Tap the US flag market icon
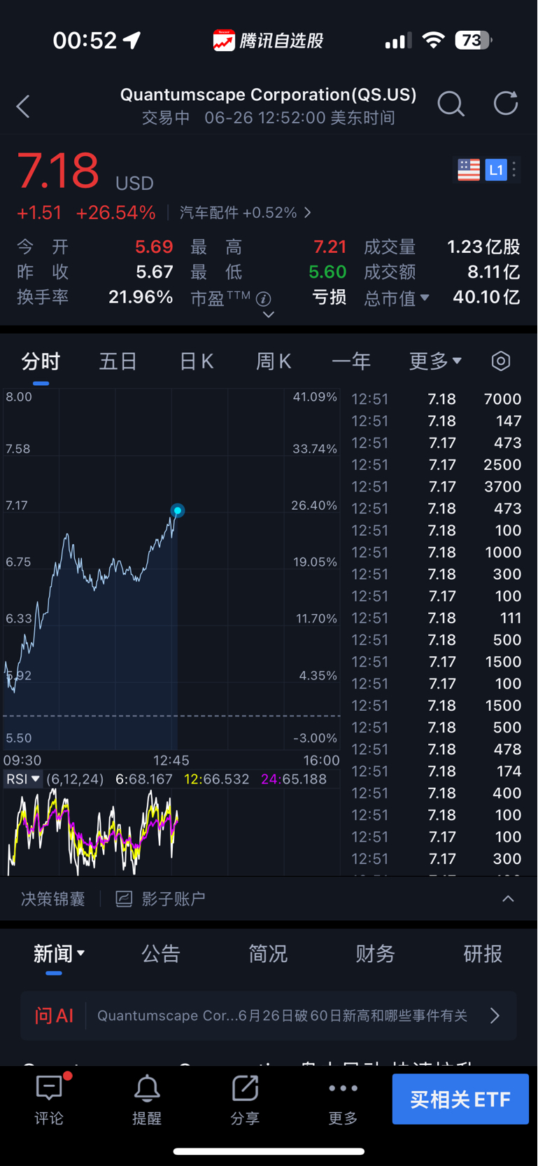The height and width of the screenshot is (1166, 538). [x=468, y=169]
